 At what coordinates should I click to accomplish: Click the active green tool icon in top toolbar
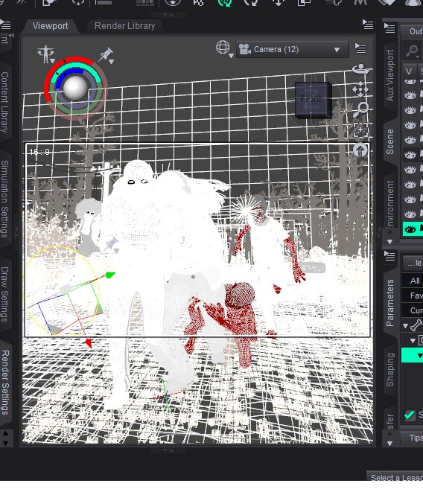coord(225,3)
